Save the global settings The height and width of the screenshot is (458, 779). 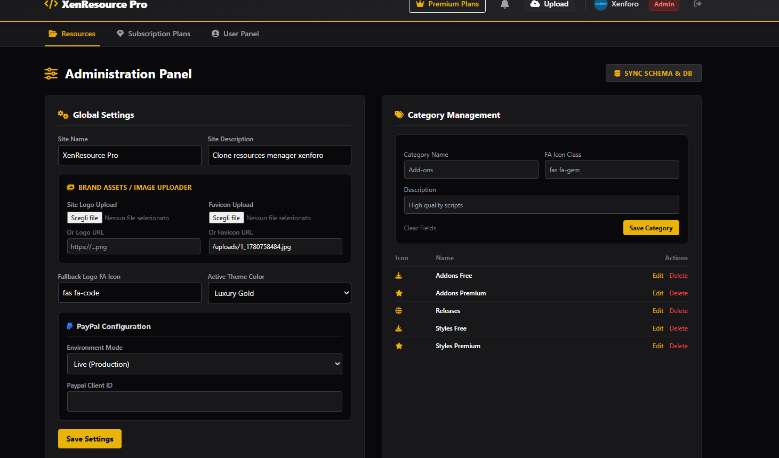(x=90, y=439)
